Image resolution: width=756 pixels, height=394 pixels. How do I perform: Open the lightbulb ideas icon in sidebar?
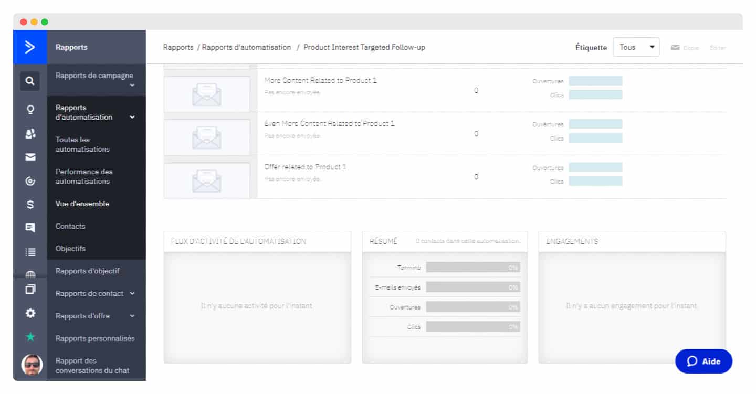(x=30, y=109)
